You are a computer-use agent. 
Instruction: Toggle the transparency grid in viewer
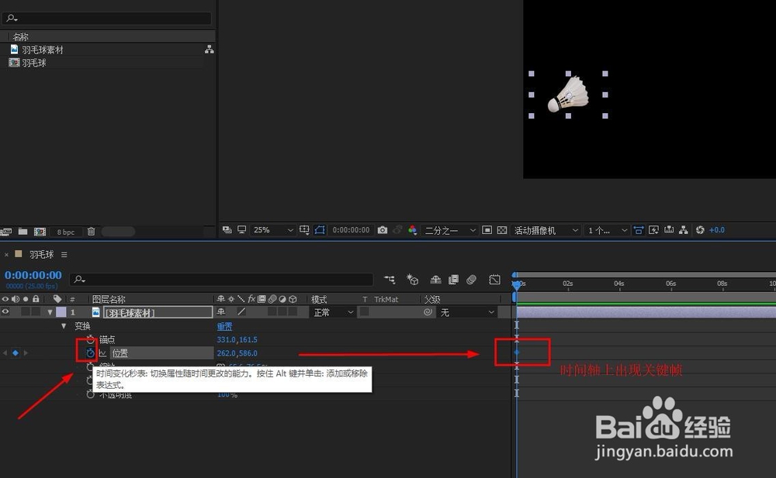(x=502, y=230)
